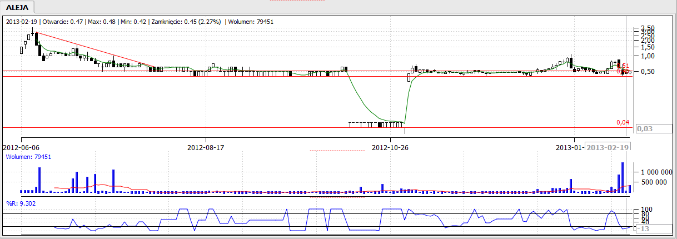The width and height of the screenshot is (677, 239).
Task: Click the 0,03 price cursor box
Action: (645, 129)
